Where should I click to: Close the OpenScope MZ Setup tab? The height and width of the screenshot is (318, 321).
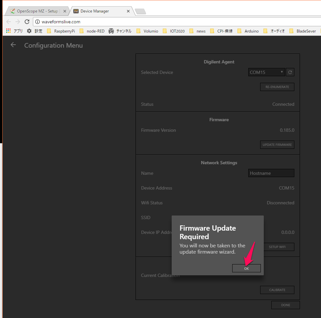pos(65,11)
